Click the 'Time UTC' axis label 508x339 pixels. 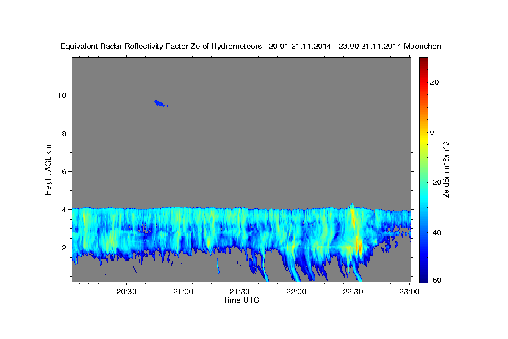(241, 300)
